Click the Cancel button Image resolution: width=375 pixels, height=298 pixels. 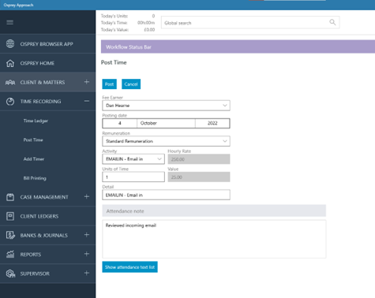(131, 84)
